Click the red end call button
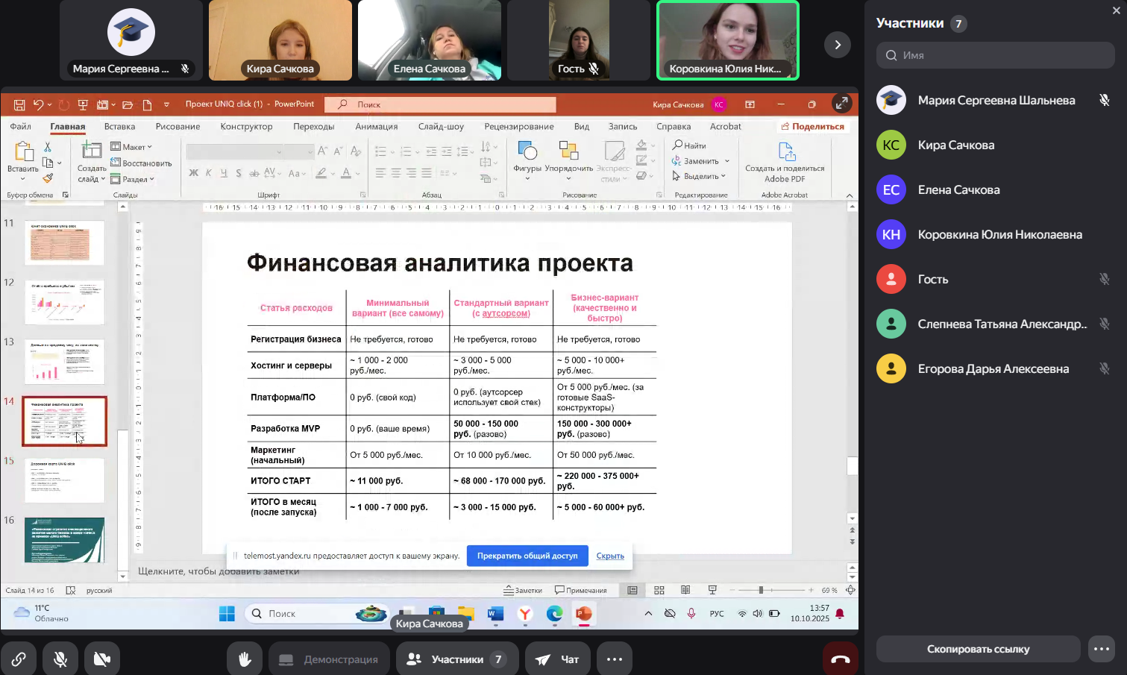This screenshot has width=1127, height=675. (840, 659)
